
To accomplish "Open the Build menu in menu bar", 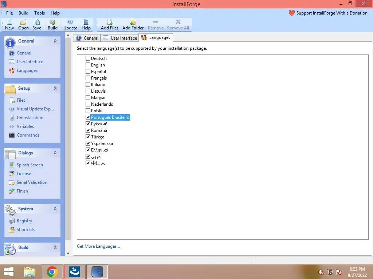I will pyautogui.click(x=23, y=13).
